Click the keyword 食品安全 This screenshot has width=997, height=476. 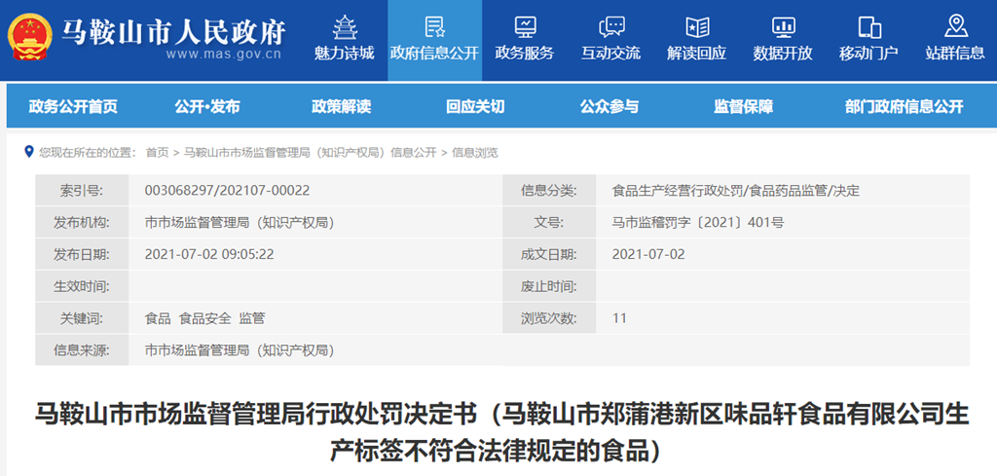click(x=205, y=318)
